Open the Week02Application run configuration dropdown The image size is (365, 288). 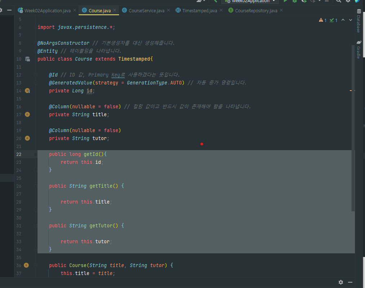coord(250,1)
